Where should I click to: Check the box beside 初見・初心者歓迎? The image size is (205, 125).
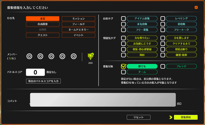pyautogui.click(x=123, y=49)
